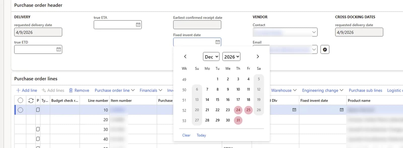The image size is (403, 148).
Task: Select December 1 in calendar
Action: pyautogui.click(x=217, y=79)
